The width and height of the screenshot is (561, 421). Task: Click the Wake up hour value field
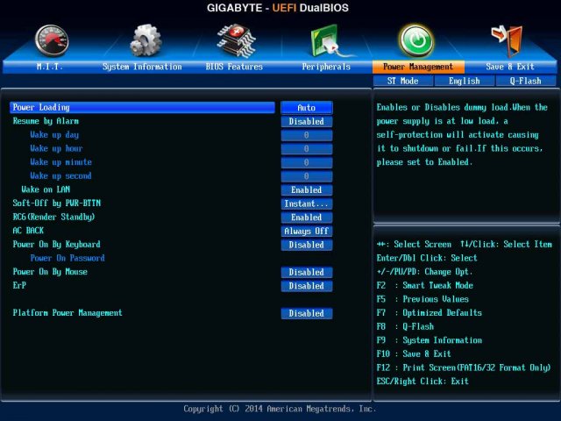[307, 148]
